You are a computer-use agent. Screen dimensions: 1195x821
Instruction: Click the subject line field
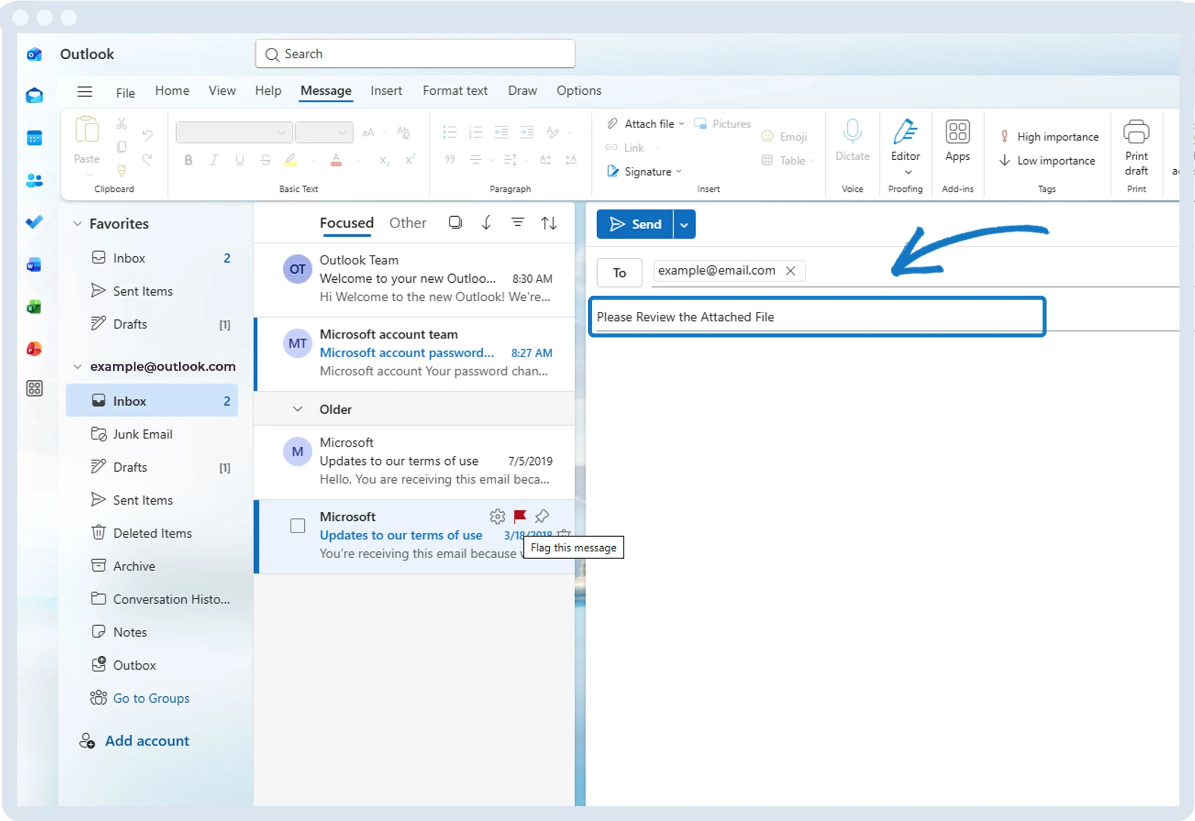[817, 317]
